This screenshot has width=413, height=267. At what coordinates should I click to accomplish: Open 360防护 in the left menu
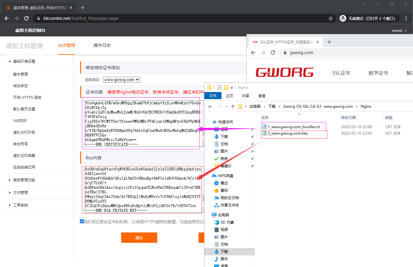[x=20, y=121]
